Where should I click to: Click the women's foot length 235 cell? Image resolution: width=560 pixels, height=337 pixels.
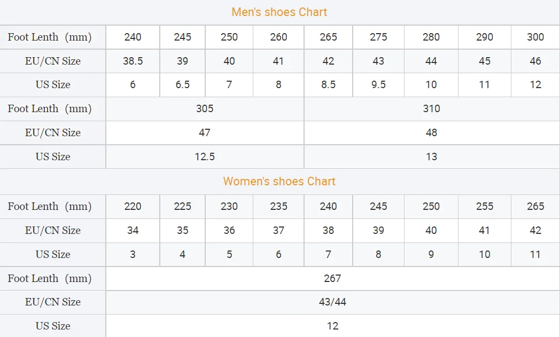click(x=278, y=207)
